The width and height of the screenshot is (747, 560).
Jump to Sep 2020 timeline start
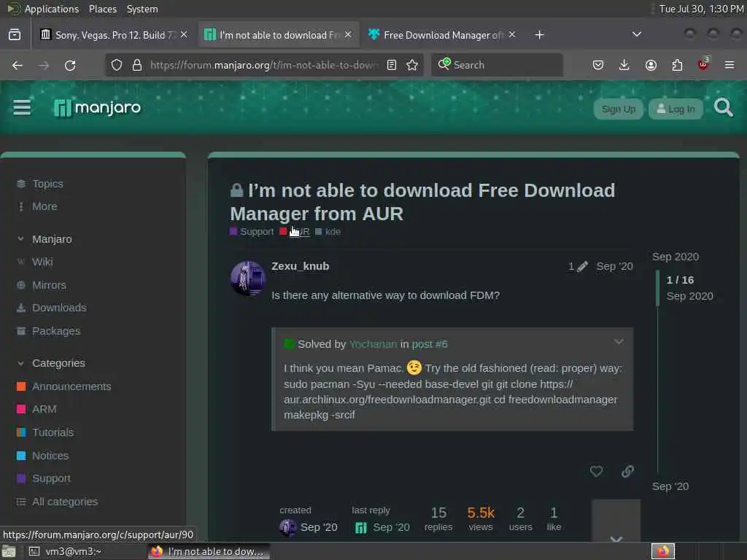(x=676, y=257)
